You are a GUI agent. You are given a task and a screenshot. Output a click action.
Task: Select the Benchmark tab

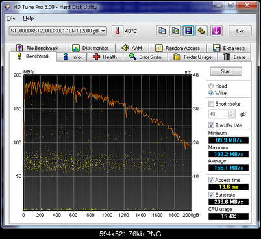pos(33,57)
